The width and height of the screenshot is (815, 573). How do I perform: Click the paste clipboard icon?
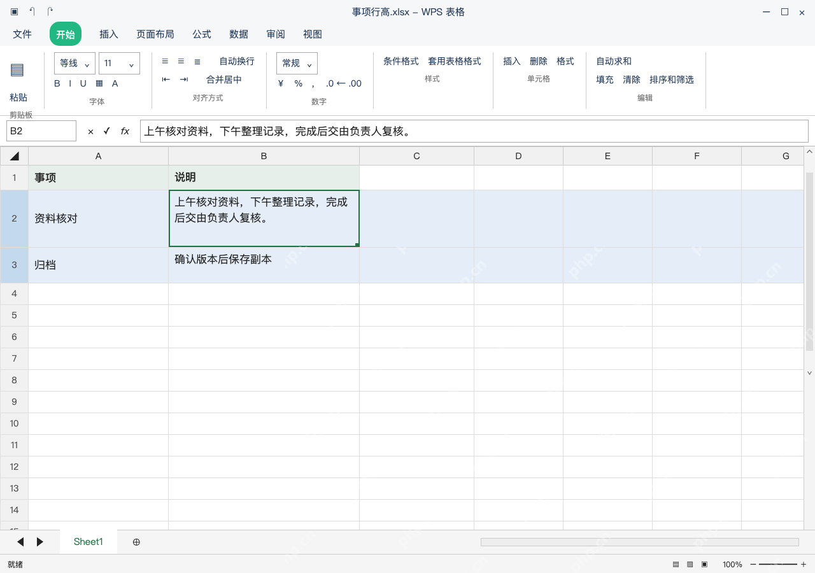(17, 70)
